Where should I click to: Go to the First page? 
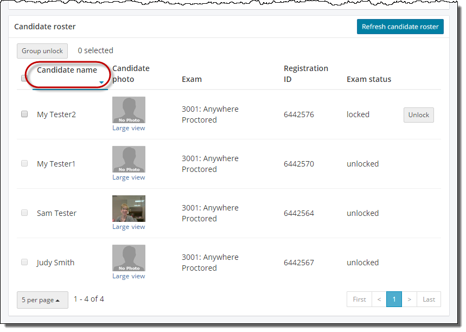coord(359,299)
